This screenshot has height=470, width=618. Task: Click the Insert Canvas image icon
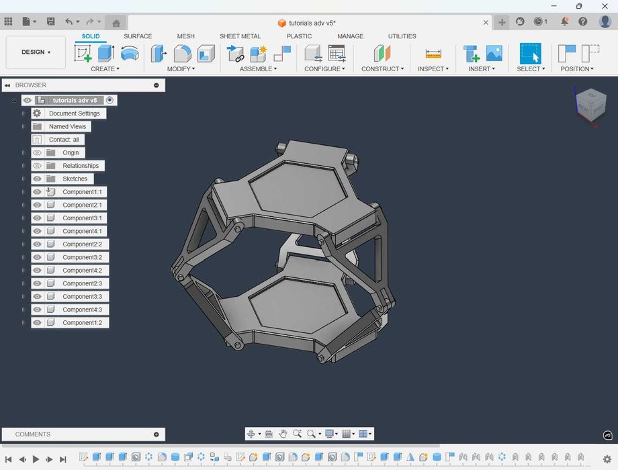pos(494,53)
